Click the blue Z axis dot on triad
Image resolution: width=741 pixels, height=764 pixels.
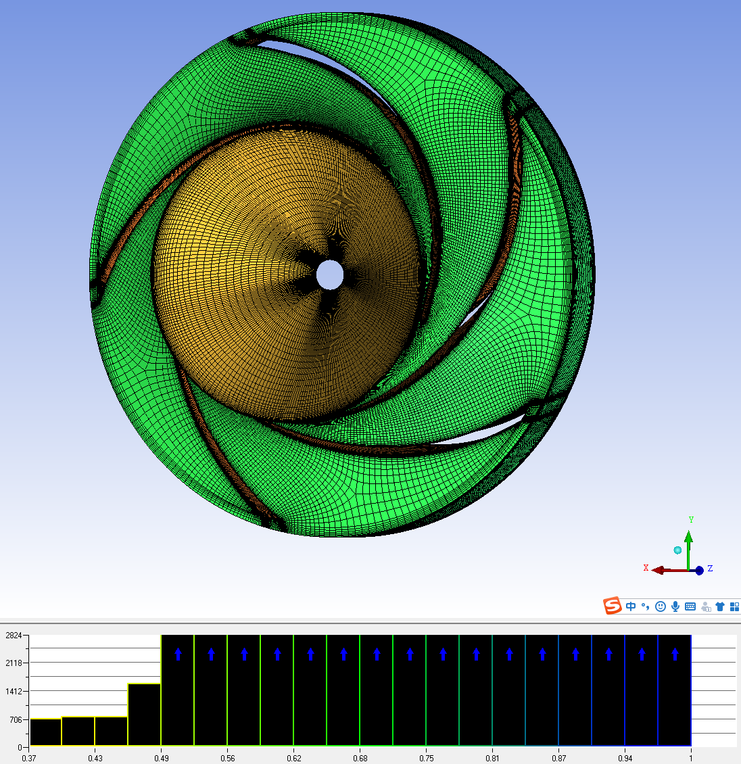700,571
